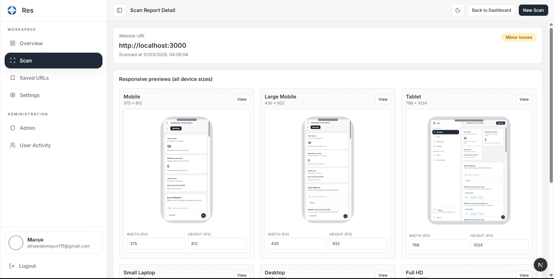Open the Mobile preview with its View button
The width and height of the screenshot is (554, 279).
242,99
